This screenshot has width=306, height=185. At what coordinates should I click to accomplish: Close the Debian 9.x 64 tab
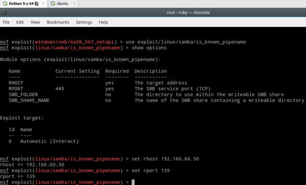click(x=44, y=3)
